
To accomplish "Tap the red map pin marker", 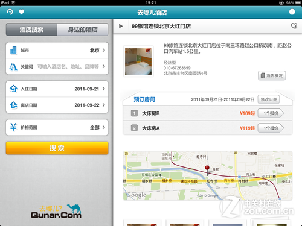I will (x=207, y=171).
